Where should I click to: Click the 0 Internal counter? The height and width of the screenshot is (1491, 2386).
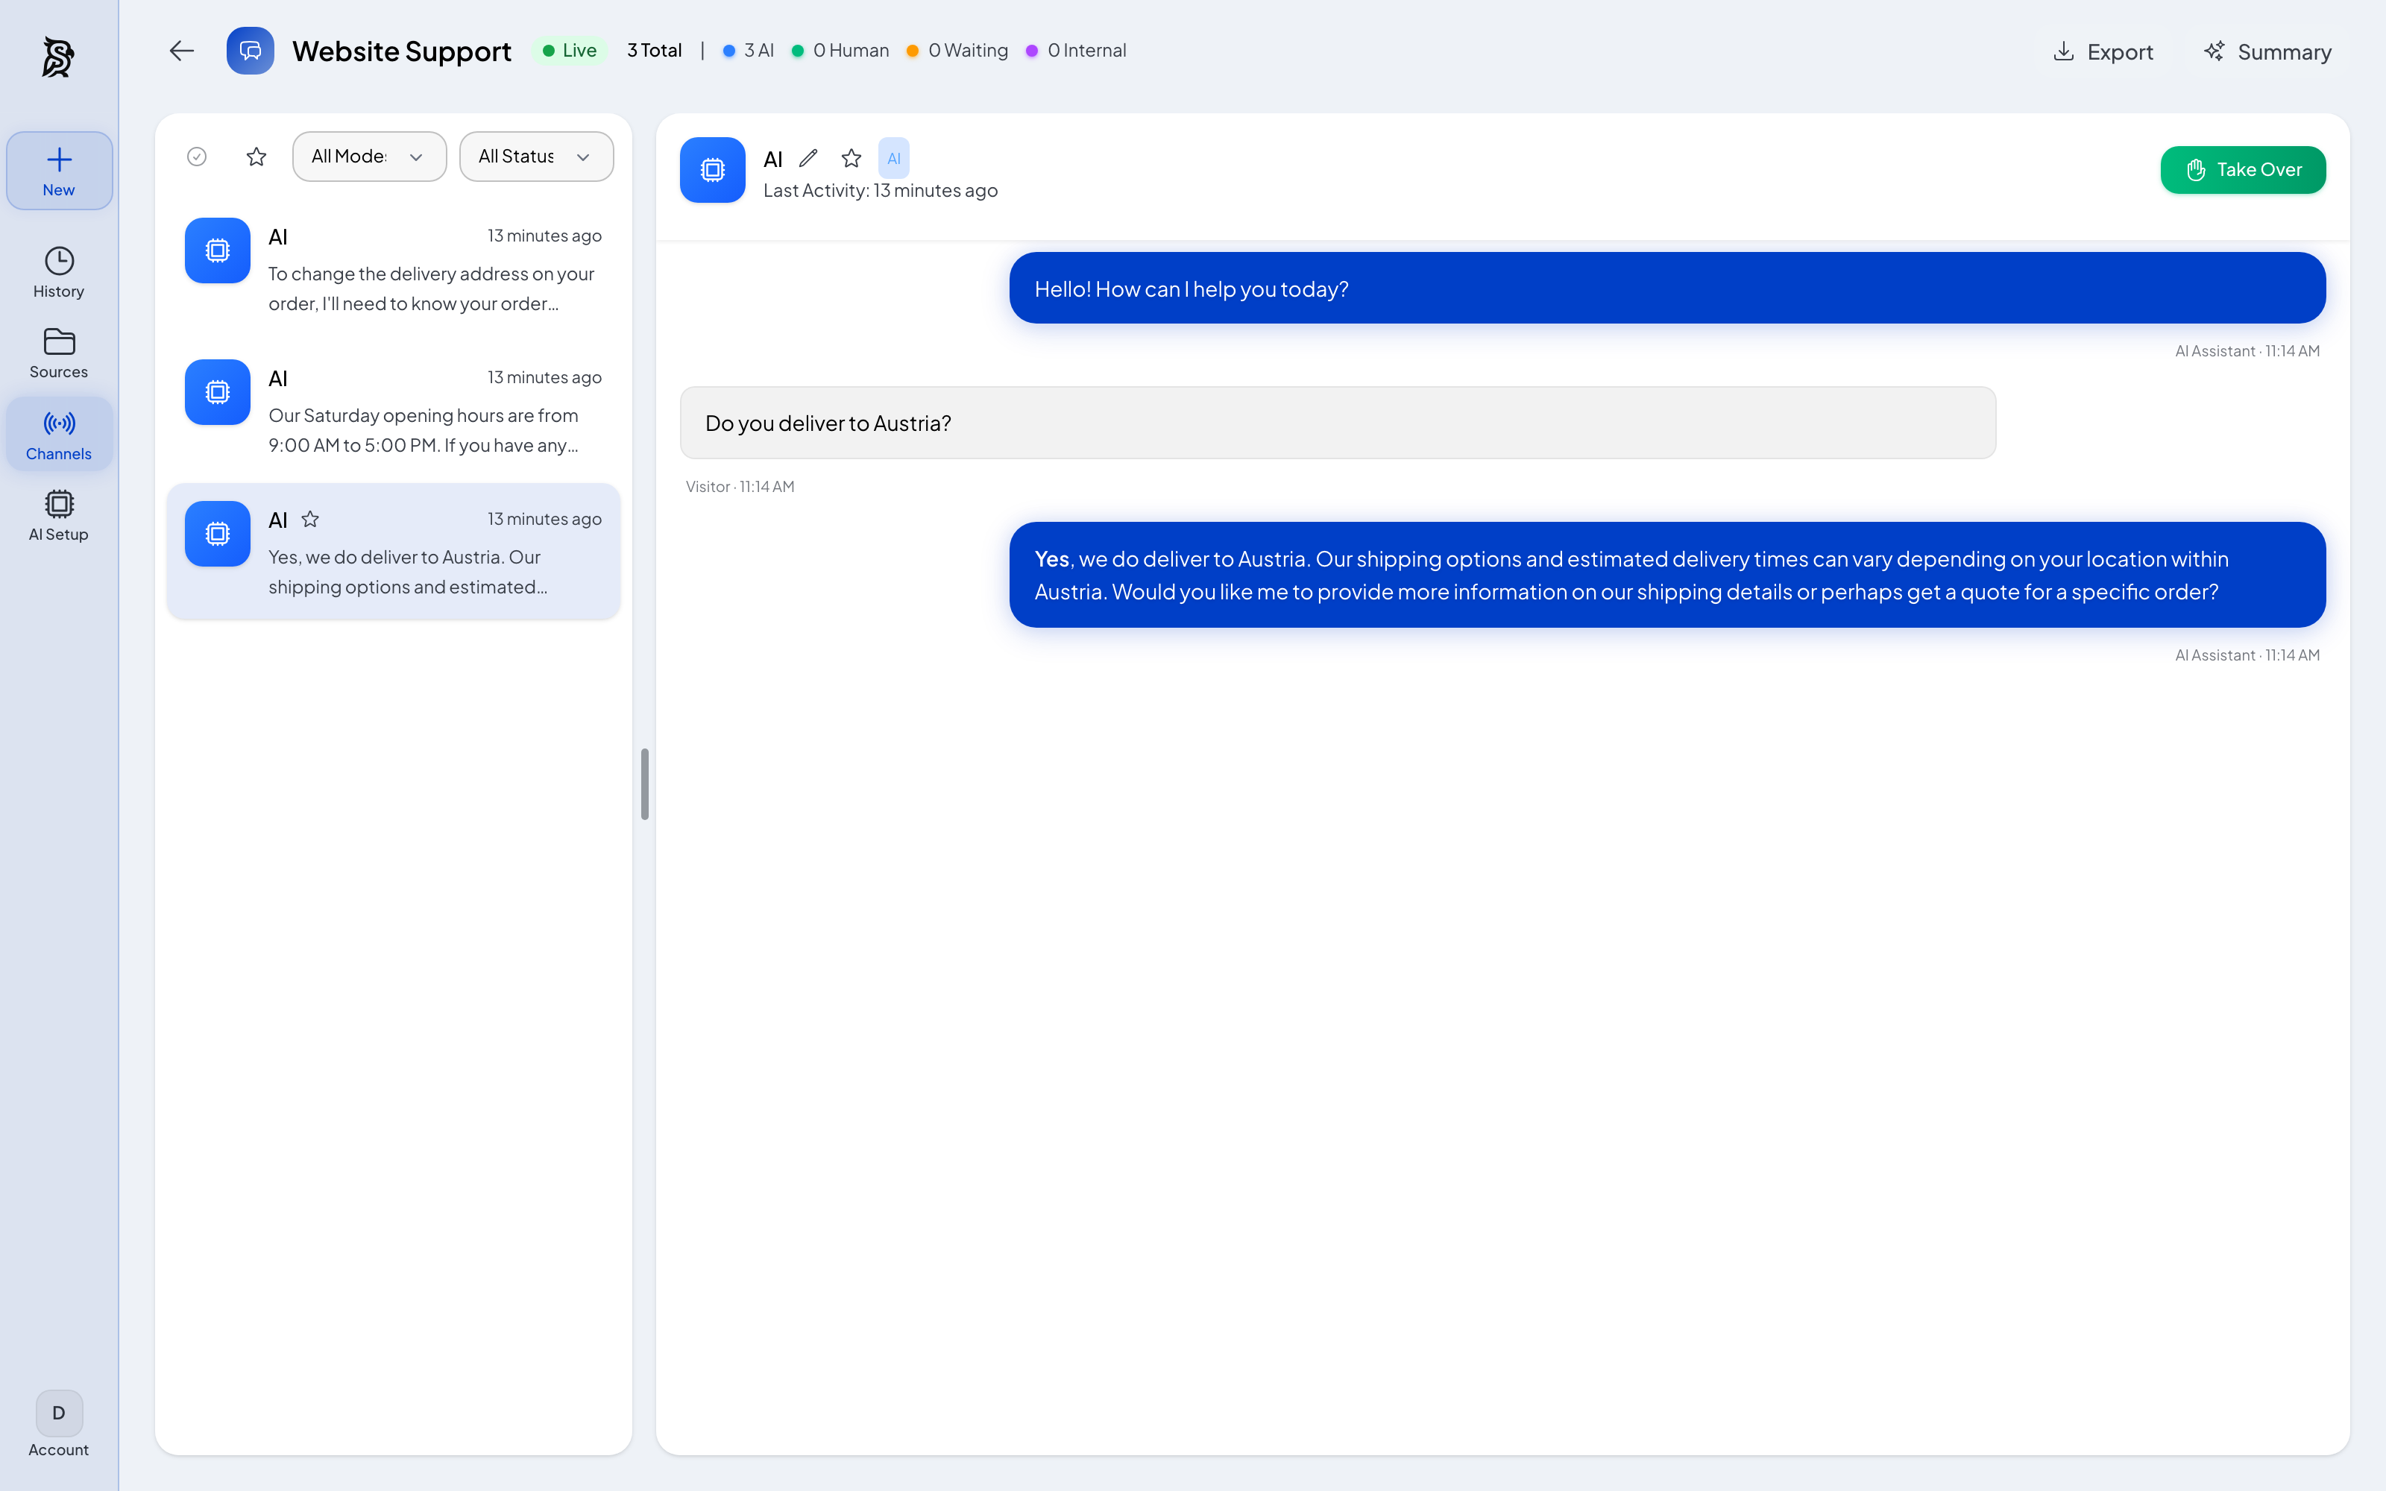coord(1076,50)
